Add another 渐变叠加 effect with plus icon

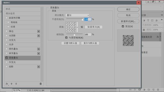[39, 54]
